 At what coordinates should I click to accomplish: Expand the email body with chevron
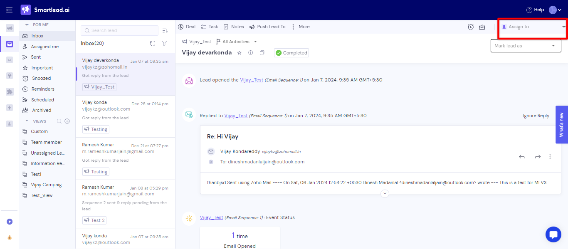tap(385, 193)
